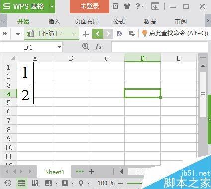Click into the formula bar field
The width and height of the screenshot is (211, 189).
point(160,47)
